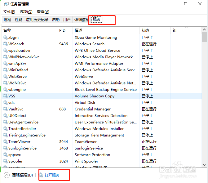
Task: Switch to the 用户 tab
Action: tap(67, 20)
